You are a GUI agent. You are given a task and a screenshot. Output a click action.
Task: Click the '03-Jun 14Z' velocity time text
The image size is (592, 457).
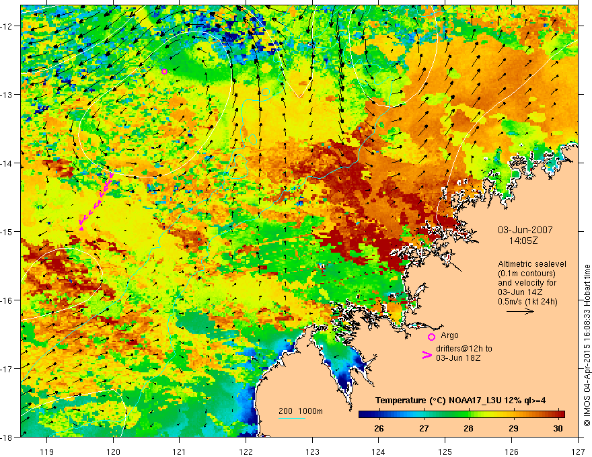coord(519,292)
